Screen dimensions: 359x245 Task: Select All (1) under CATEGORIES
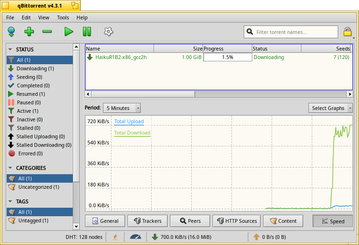(40, 178)
